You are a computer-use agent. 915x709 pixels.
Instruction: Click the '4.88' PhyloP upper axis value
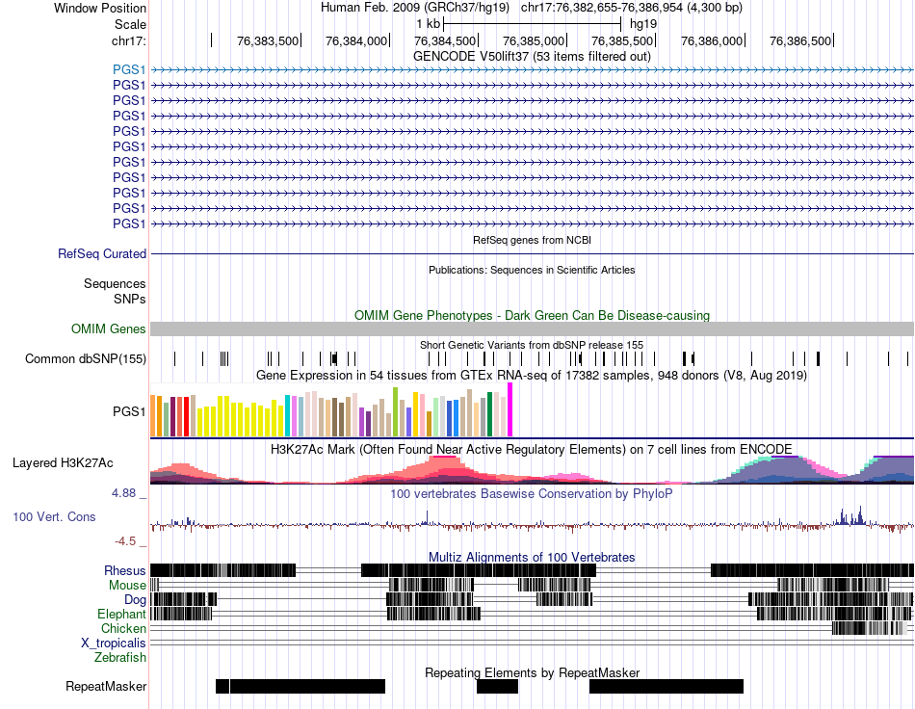pyautogui.click(x=123, y=493)
